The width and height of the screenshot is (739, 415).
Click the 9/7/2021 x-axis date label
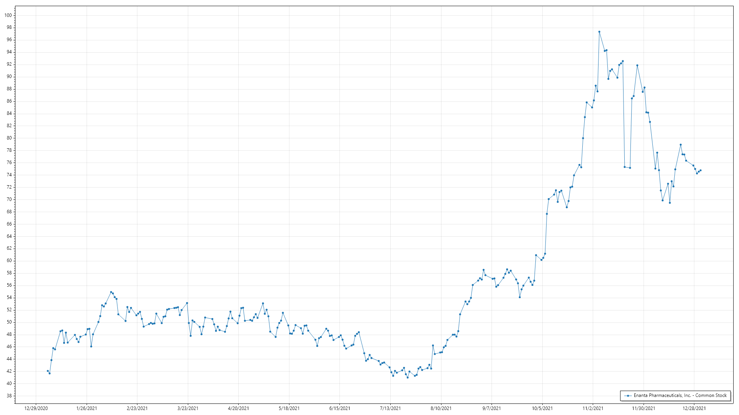[492, 408]
